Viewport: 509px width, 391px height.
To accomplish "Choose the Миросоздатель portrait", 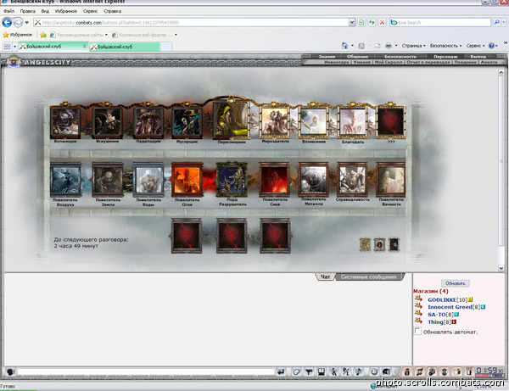I will 275,121.
